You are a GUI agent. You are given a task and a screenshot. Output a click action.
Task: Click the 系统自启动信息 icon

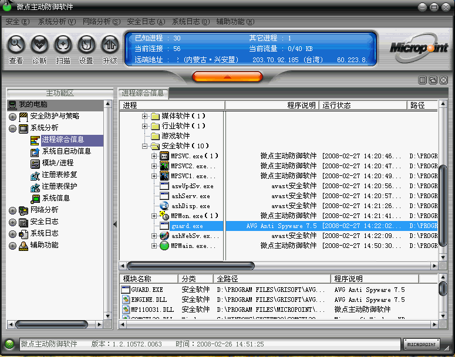click(35, 152)
